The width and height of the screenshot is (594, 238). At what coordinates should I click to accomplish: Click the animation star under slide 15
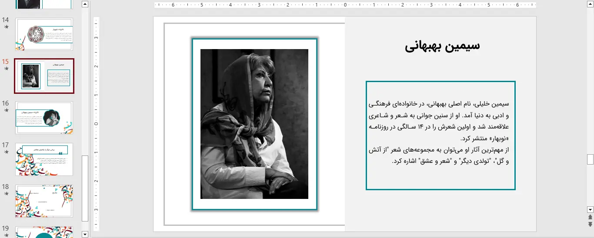click(x=6, y=69)
